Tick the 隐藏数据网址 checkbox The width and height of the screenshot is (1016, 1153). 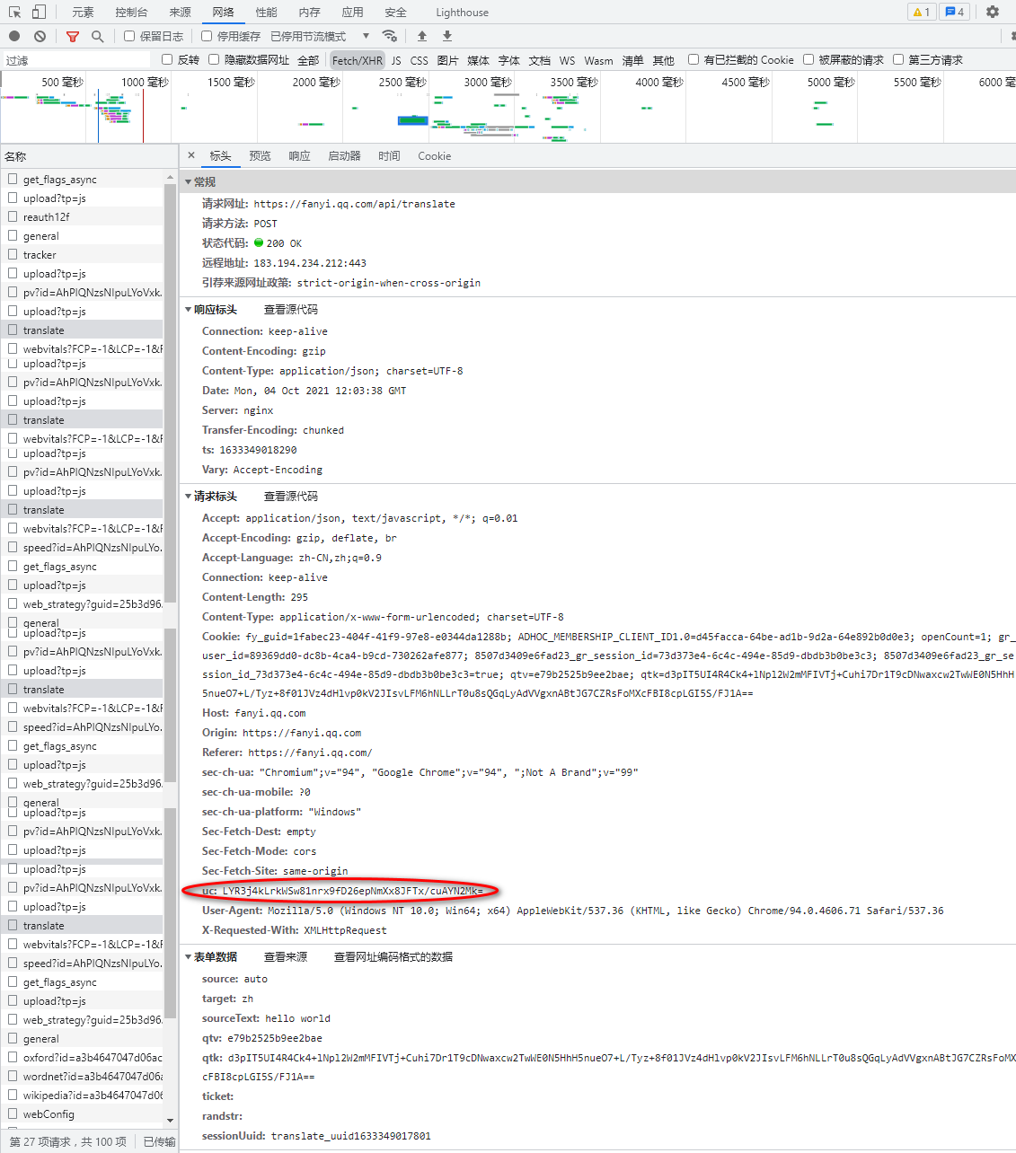pyautogui.click(x=214, y=59)
